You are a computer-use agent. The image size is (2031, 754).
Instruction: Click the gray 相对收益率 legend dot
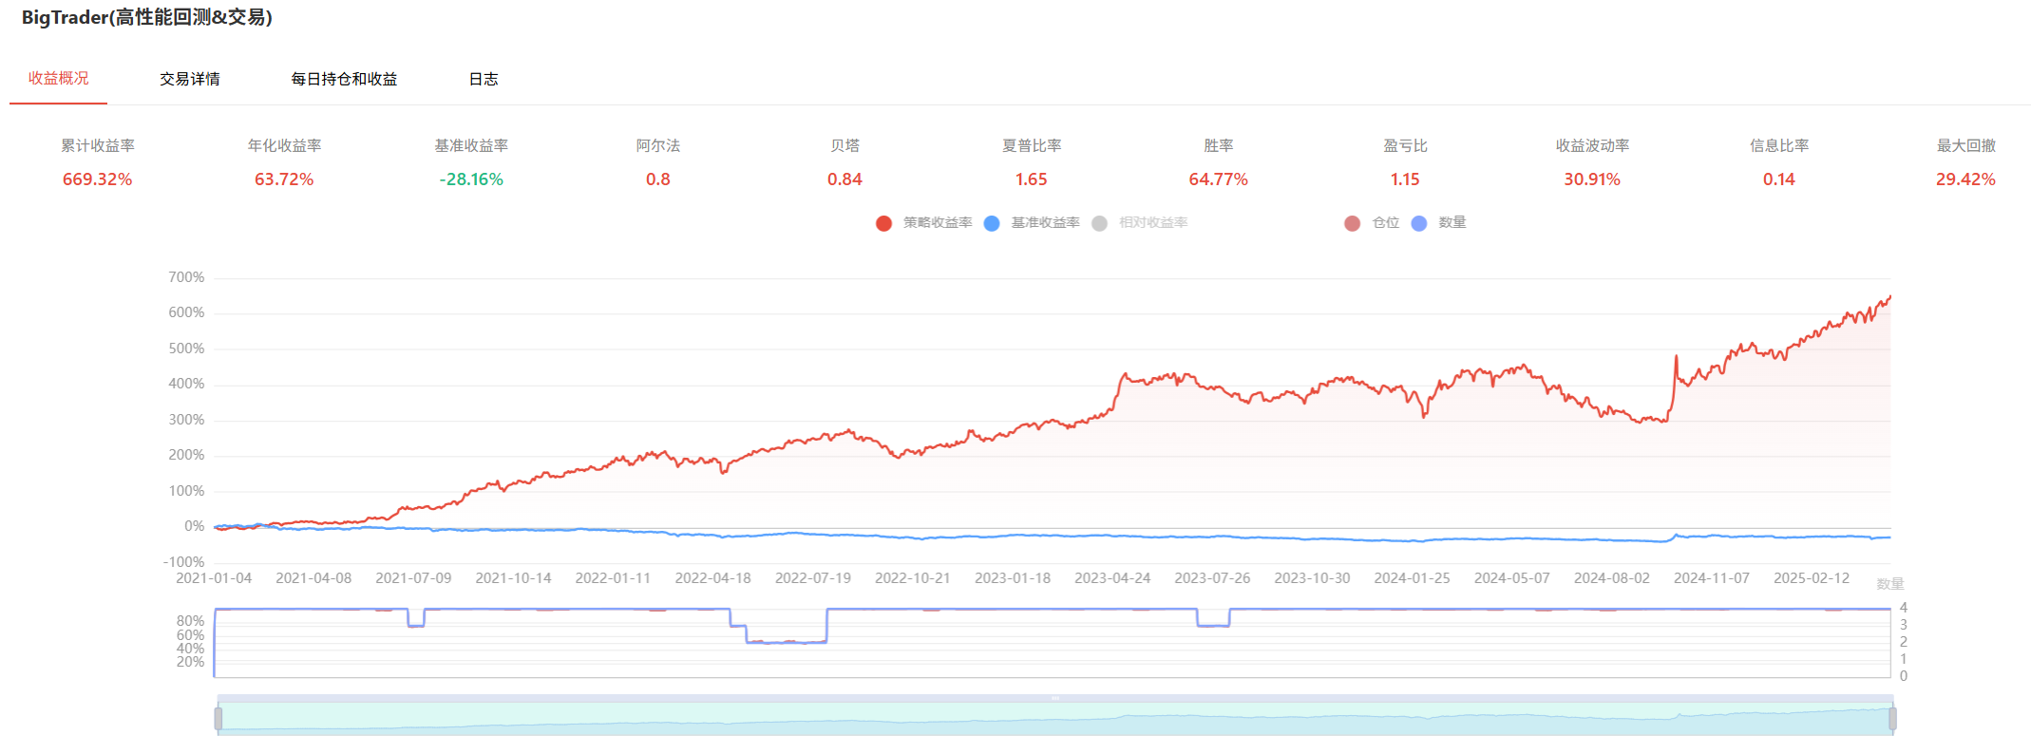pos(1099,223)
